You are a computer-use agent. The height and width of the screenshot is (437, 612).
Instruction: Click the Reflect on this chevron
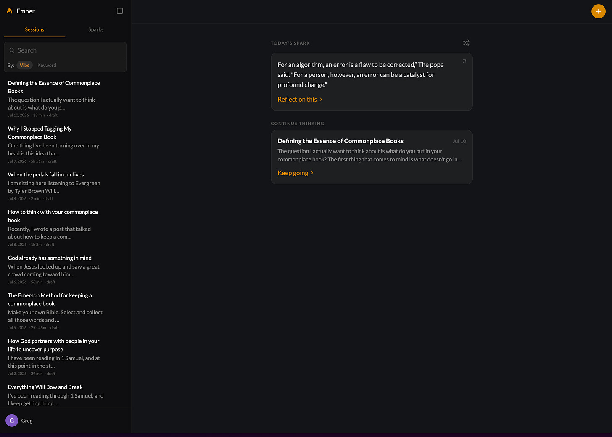[321, 100]
